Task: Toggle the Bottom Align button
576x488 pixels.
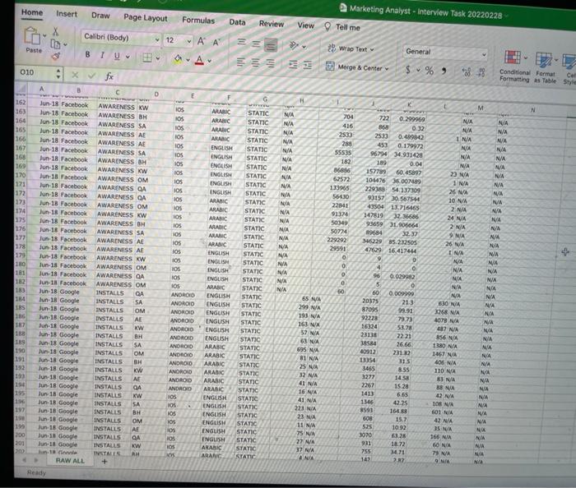Action: [271, 45]
